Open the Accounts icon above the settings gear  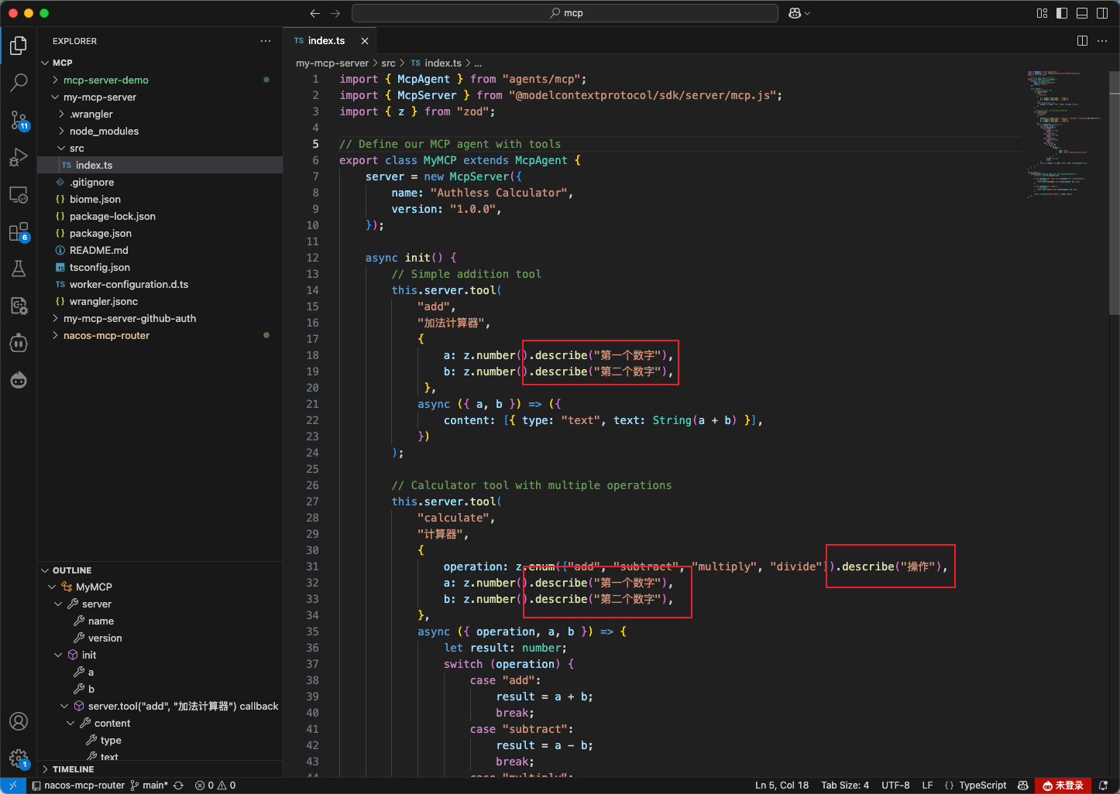(x=19, y=721)
